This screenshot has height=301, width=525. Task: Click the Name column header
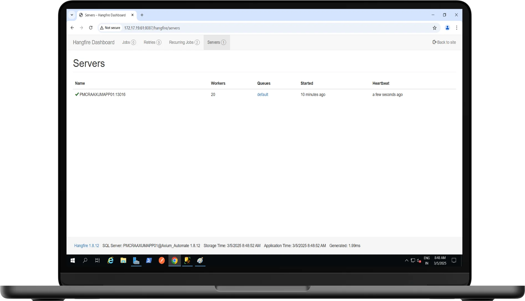click(80, 83)
